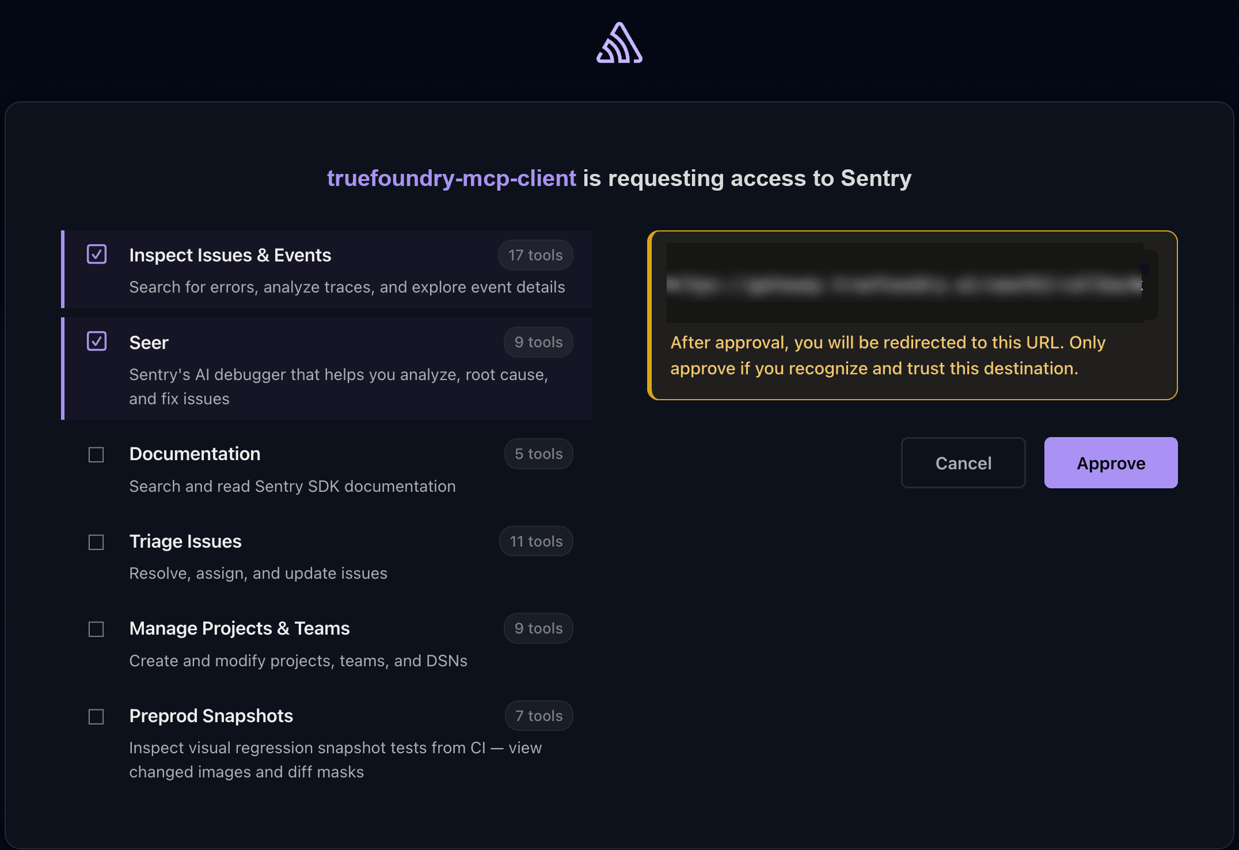Approve the access request
Viewport: 1239px width, 850px height.
click(1111, 463)
